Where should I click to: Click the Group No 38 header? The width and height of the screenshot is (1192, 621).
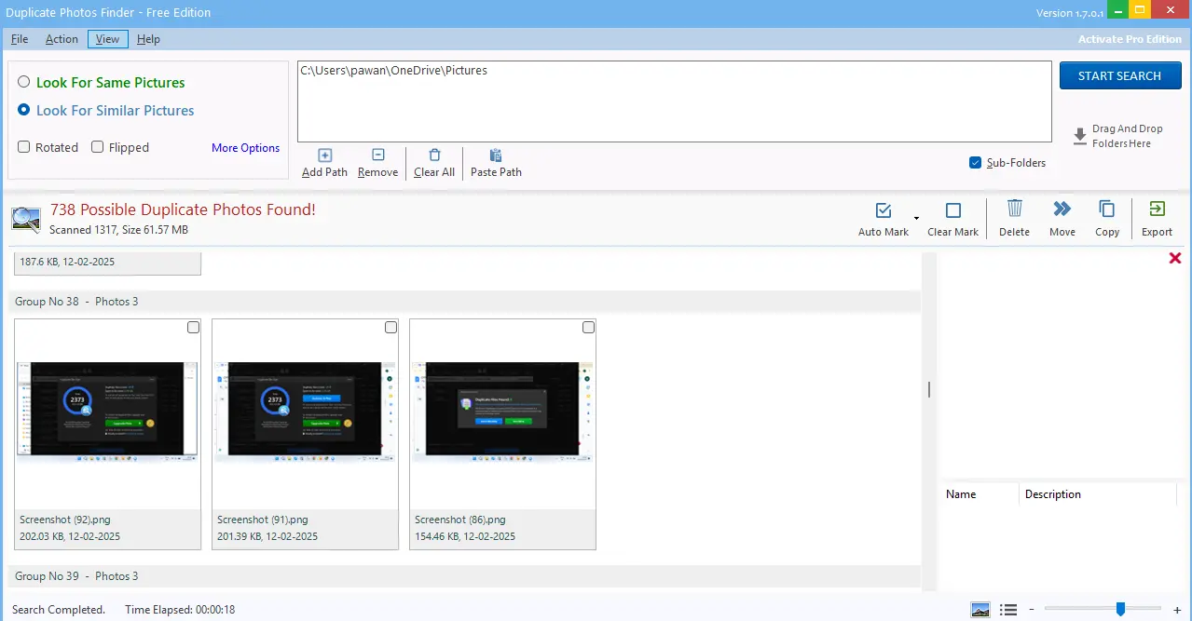click(464, 302)
